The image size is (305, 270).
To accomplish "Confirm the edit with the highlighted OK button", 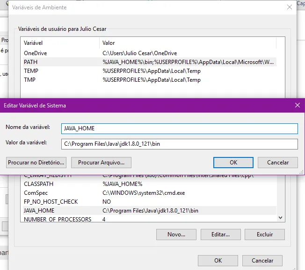I will (x=233, y=163).
